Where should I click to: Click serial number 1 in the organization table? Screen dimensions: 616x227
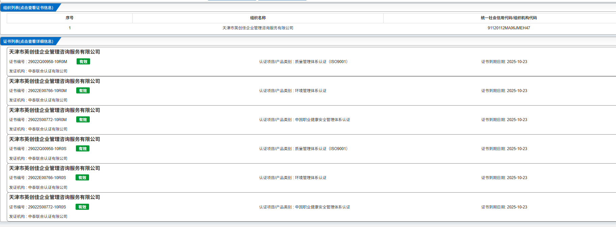(70, 28)
